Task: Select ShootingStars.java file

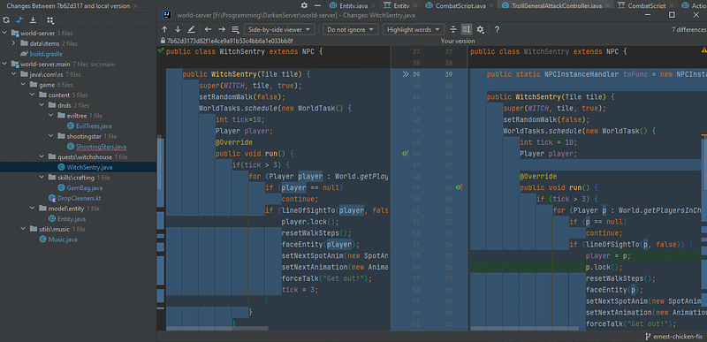Action: [x=102, y=147]
